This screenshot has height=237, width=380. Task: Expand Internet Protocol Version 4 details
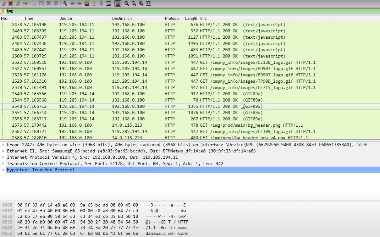pos(3,157)
